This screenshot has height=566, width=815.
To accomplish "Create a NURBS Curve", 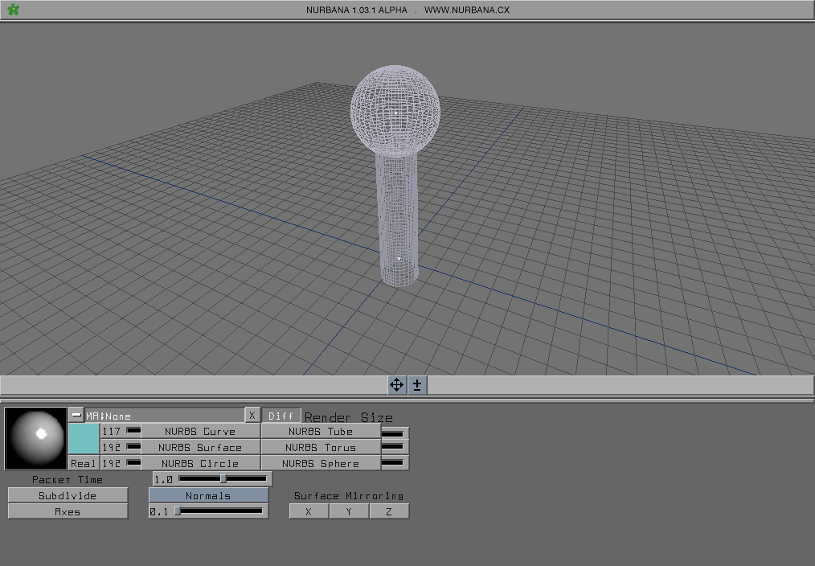I will click(200, 432).
